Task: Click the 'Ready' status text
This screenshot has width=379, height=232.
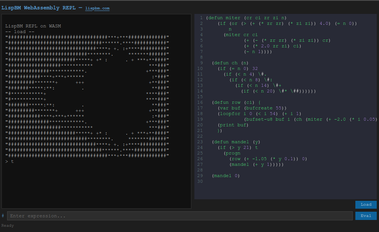Action: pyautogui.click(x=8, y=226)
